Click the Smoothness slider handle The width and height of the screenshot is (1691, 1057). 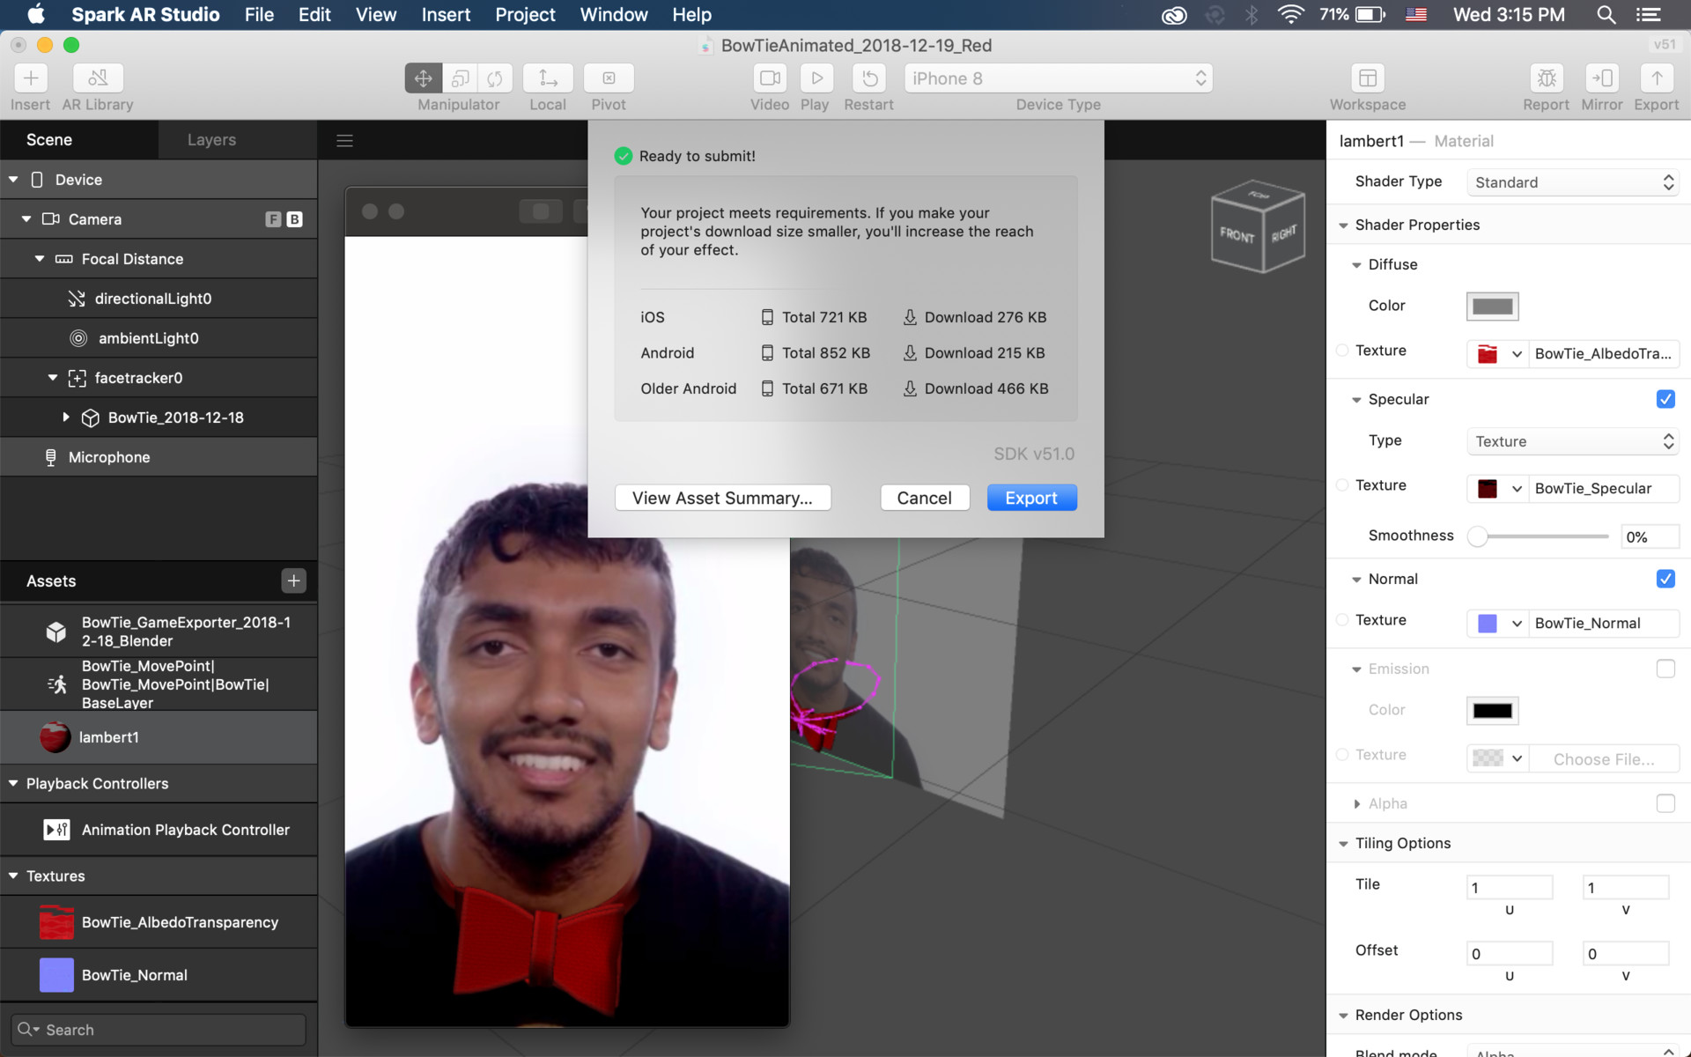1477,536
